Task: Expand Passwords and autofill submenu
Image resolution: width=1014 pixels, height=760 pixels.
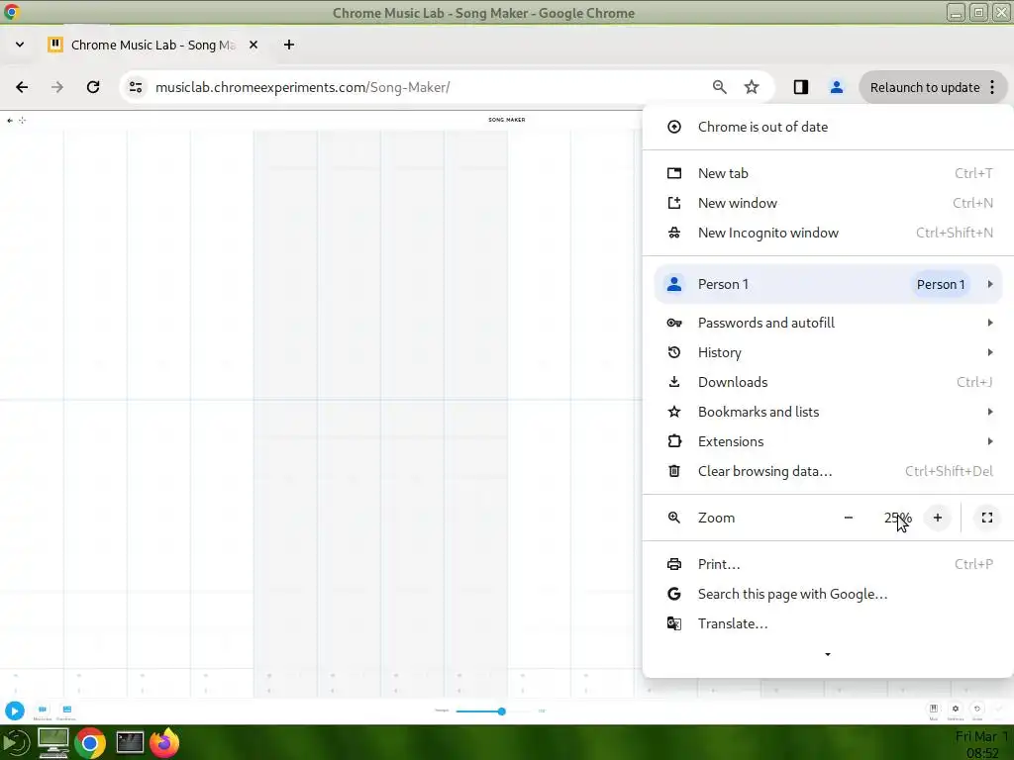Action: point(828,323)
